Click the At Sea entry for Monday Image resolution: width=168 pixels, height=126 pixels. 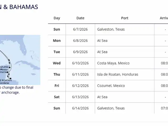[x=102, y=41]
